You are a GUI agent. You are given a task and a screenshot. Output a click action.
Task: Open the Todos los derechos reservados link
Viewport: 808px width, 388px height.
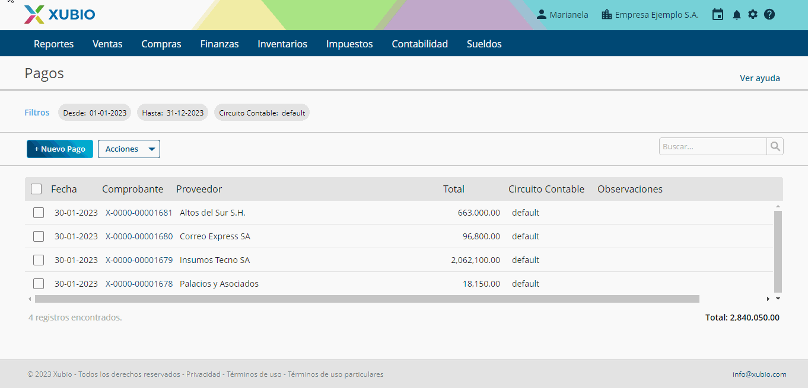pos(129,374)
